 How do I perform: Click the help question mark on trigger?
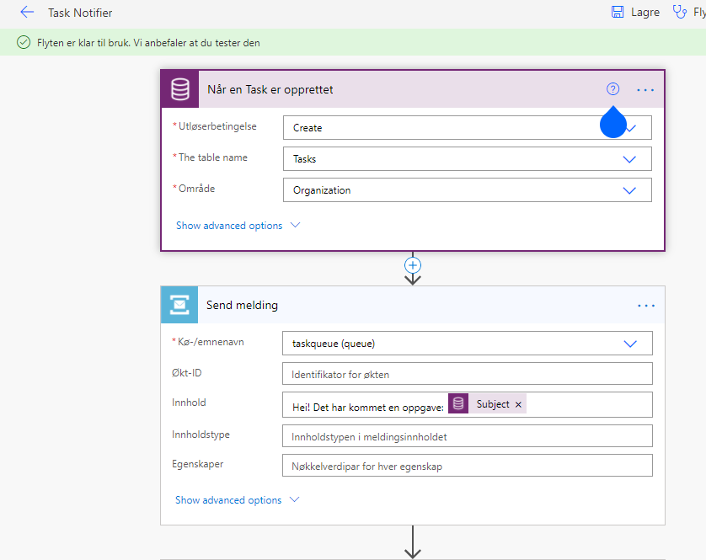pos(612,89)
